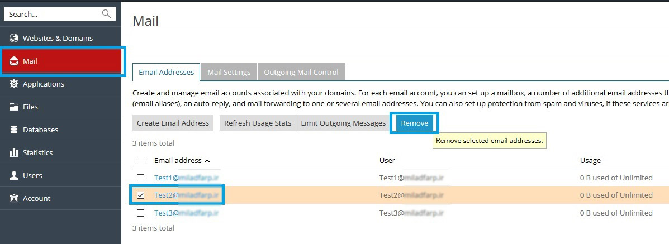This screenshot has height=244, width=669.
Task: Click the Databases stack icon
Action: coord(14,130)
